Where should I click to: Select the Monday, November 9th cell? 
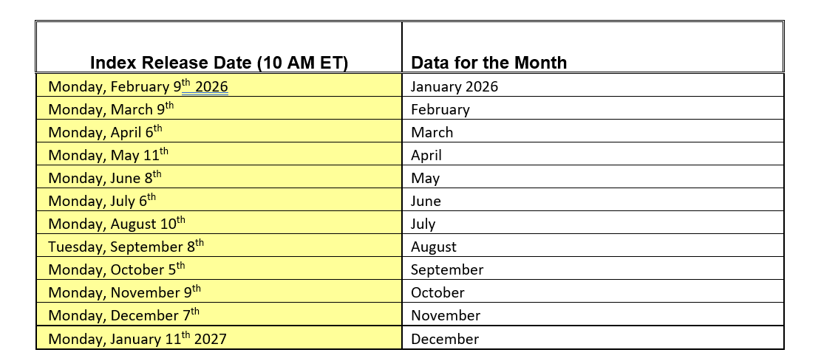pos(219,292)
